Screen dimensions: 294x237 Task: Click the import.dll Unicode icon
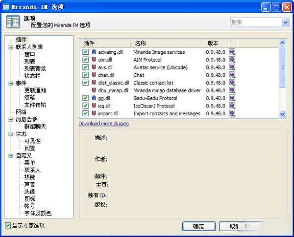click(x=94, y=113)
